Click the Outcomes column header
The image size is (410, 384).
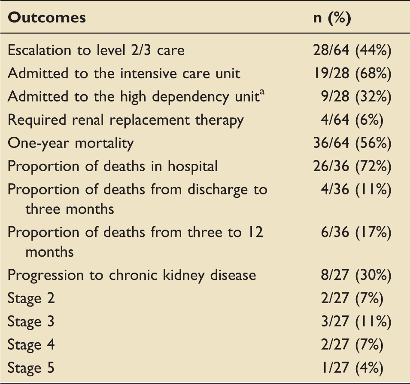[47, 18]
